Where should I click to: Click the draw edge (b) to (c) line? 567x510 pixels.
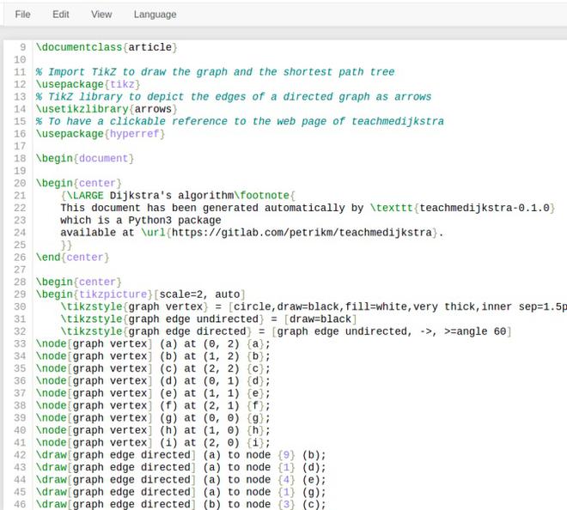pyautogui.click(x=180, y=504)
